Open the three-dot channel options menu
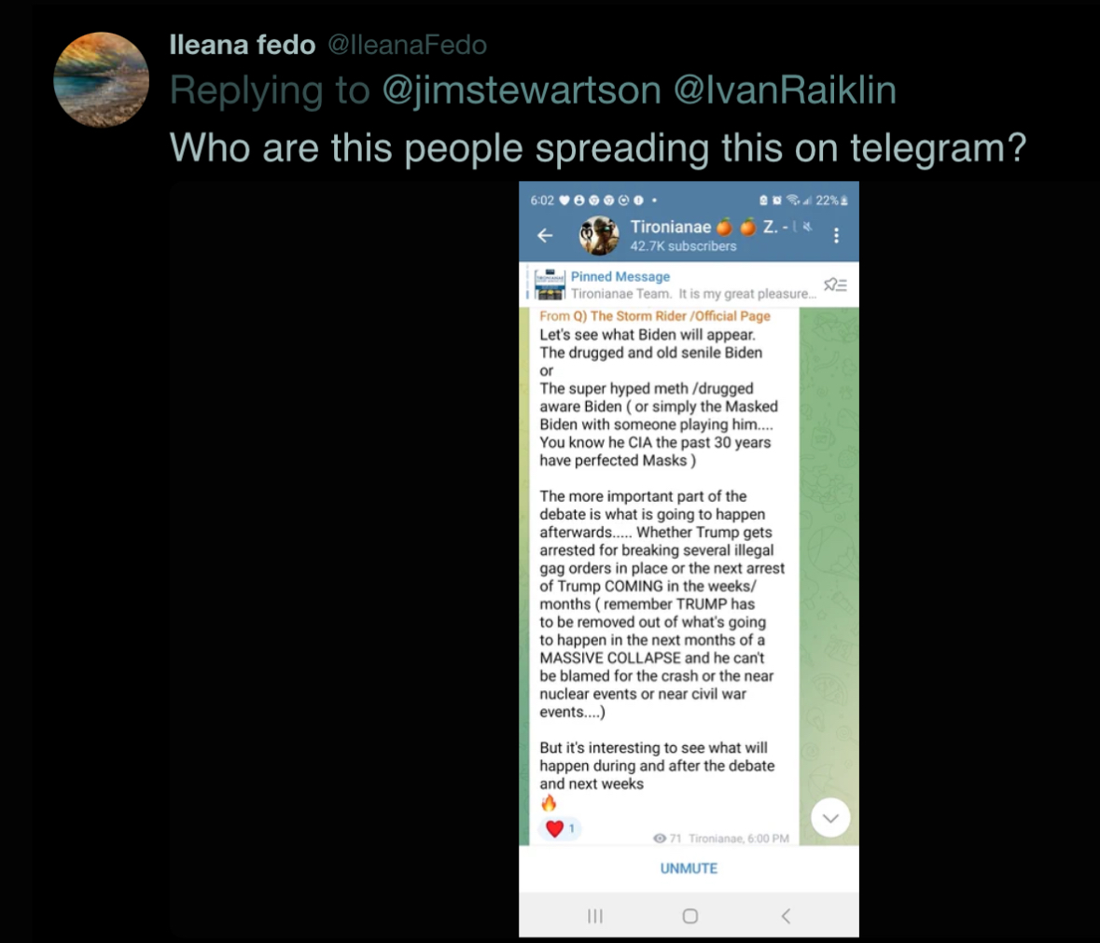Screen dimensions: 1100x943 [x=836, y=236]
